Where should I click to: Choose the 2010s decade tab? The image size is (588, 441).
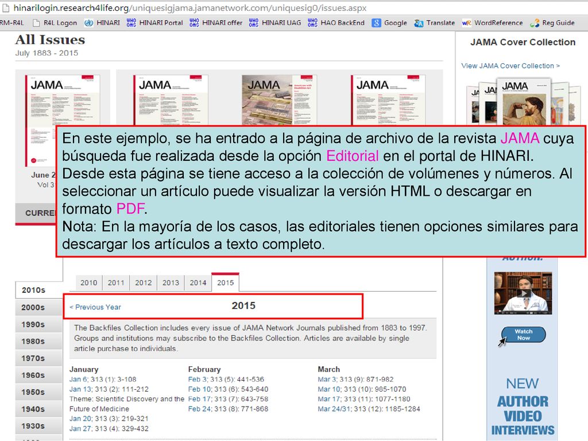(39, 290)
